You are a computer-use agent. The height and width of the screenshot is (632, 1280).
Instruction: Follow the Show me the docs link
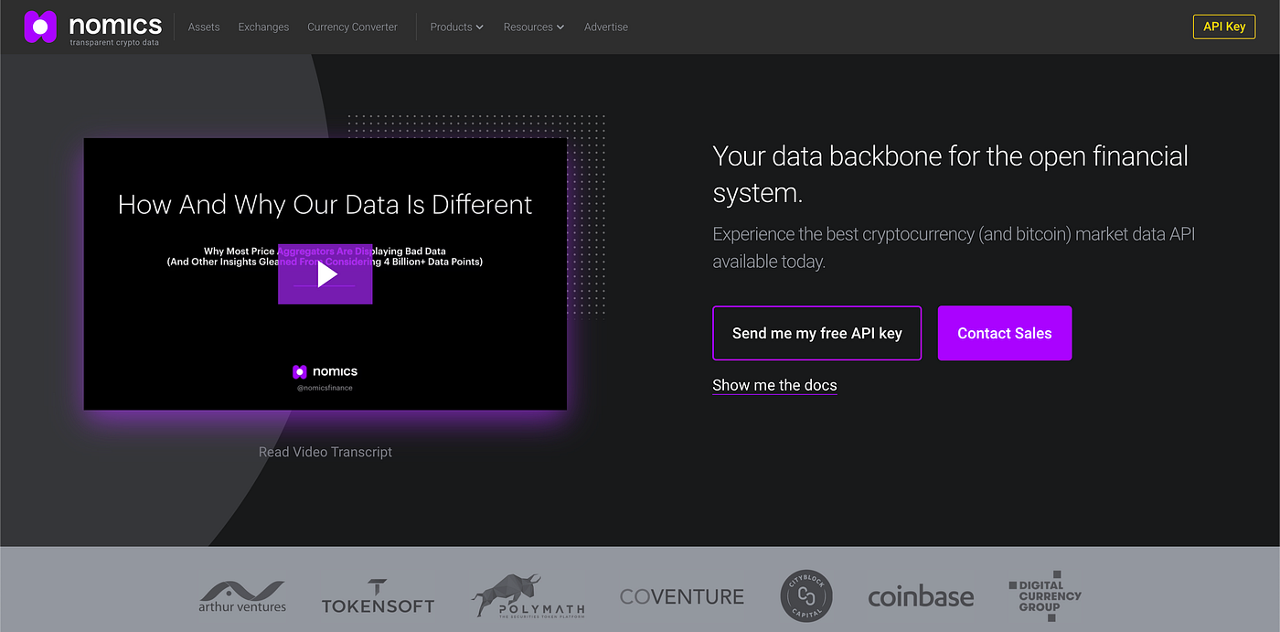774,385
